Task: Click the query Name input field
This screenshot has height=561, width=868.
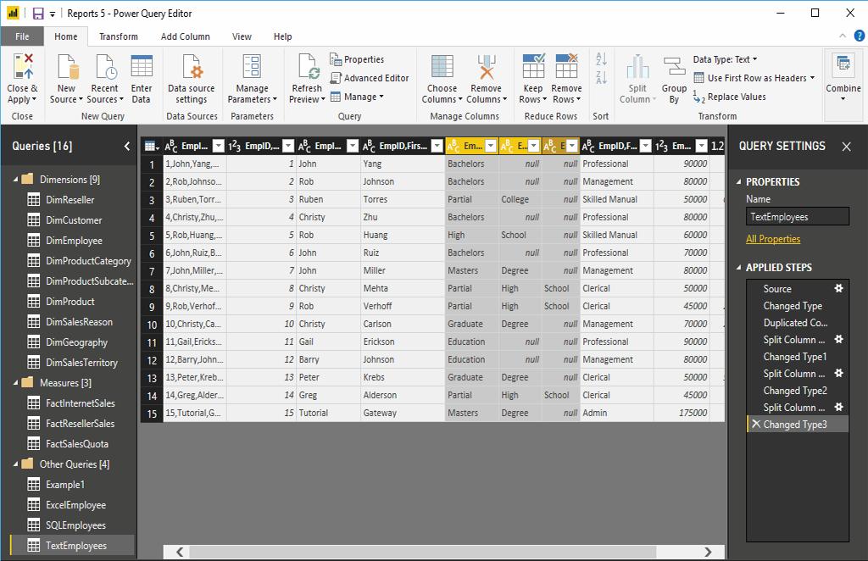Action: 797,217
